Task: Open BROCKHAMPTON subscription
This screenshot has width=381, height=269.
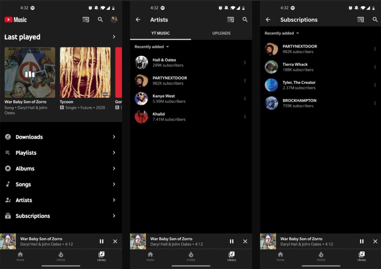Action: pyautogui.click(x=320, y=103)
